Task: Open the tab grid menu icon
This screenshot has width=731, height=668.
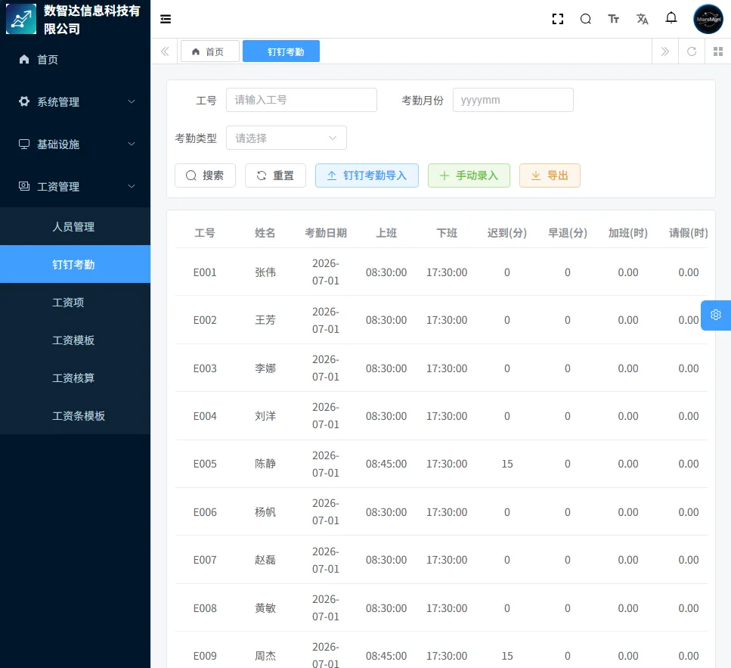Action: (x=718, y=51)
